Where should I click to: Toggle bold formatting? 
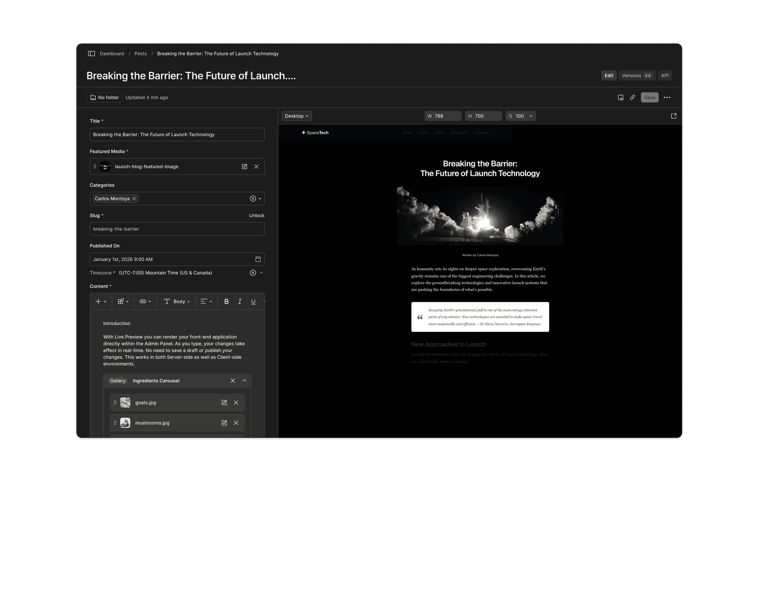click(226, 301)
